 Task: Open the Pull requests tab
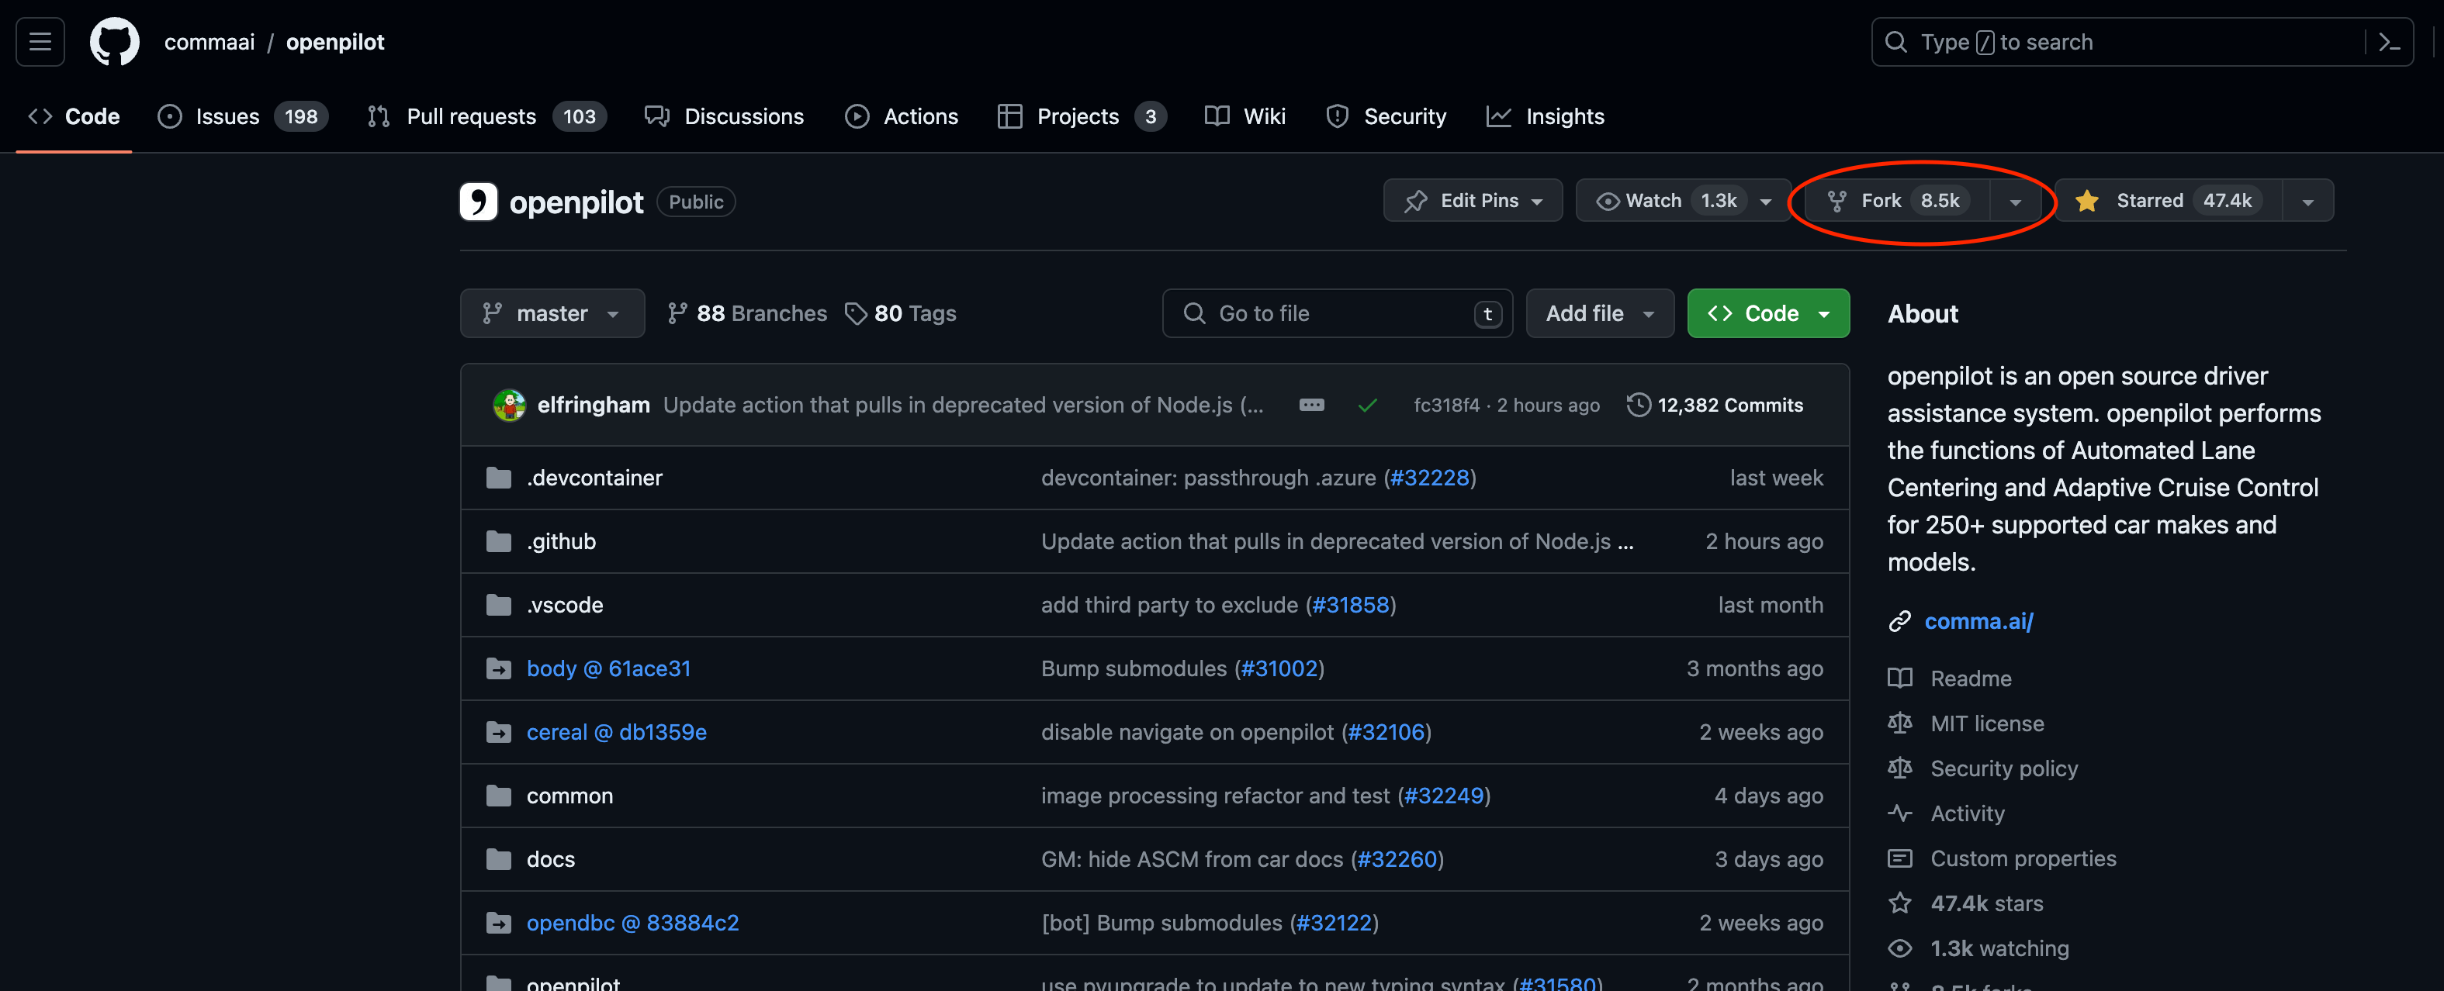(x=486, y=116)
